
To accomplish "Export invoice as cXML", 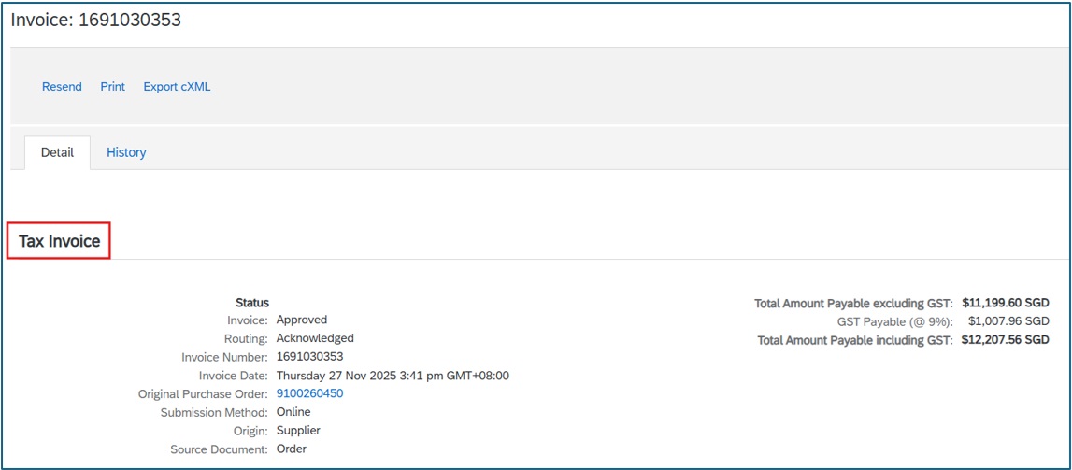I will point(177,87).
